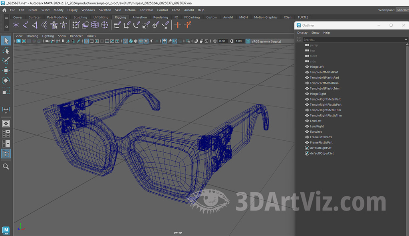
Task: Toggle the viewport grid display button
Action: pyautogui.click(x=86, y=41)
